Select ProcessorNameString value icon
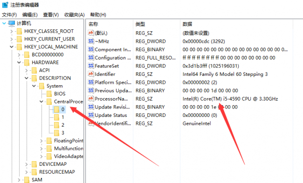The width and height of the screenshot is (303, 183). coord(91,99)
